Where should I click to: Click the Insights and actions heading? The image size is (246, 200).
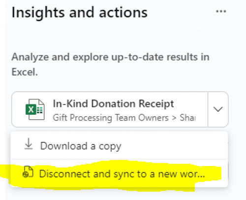80,12
